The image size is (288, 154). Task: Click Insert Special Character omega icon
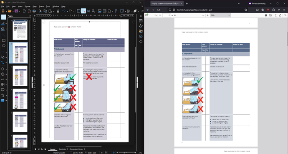[x=109, y=11]
